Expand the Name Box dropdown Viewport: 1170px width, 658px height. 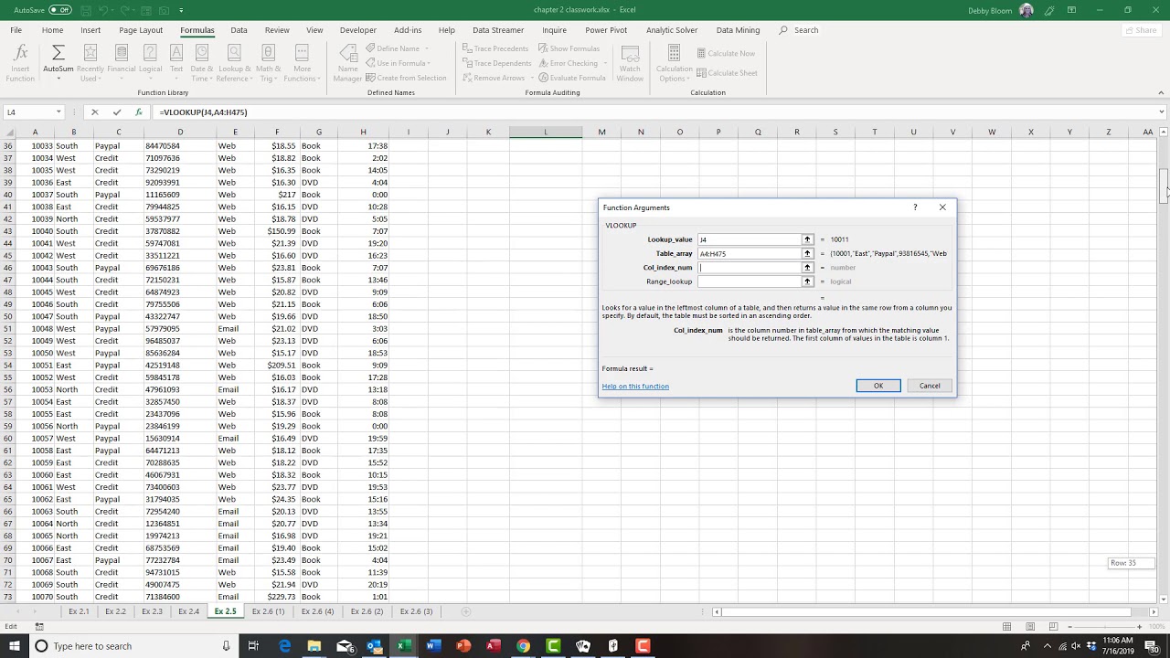click(x=58, y=112)
